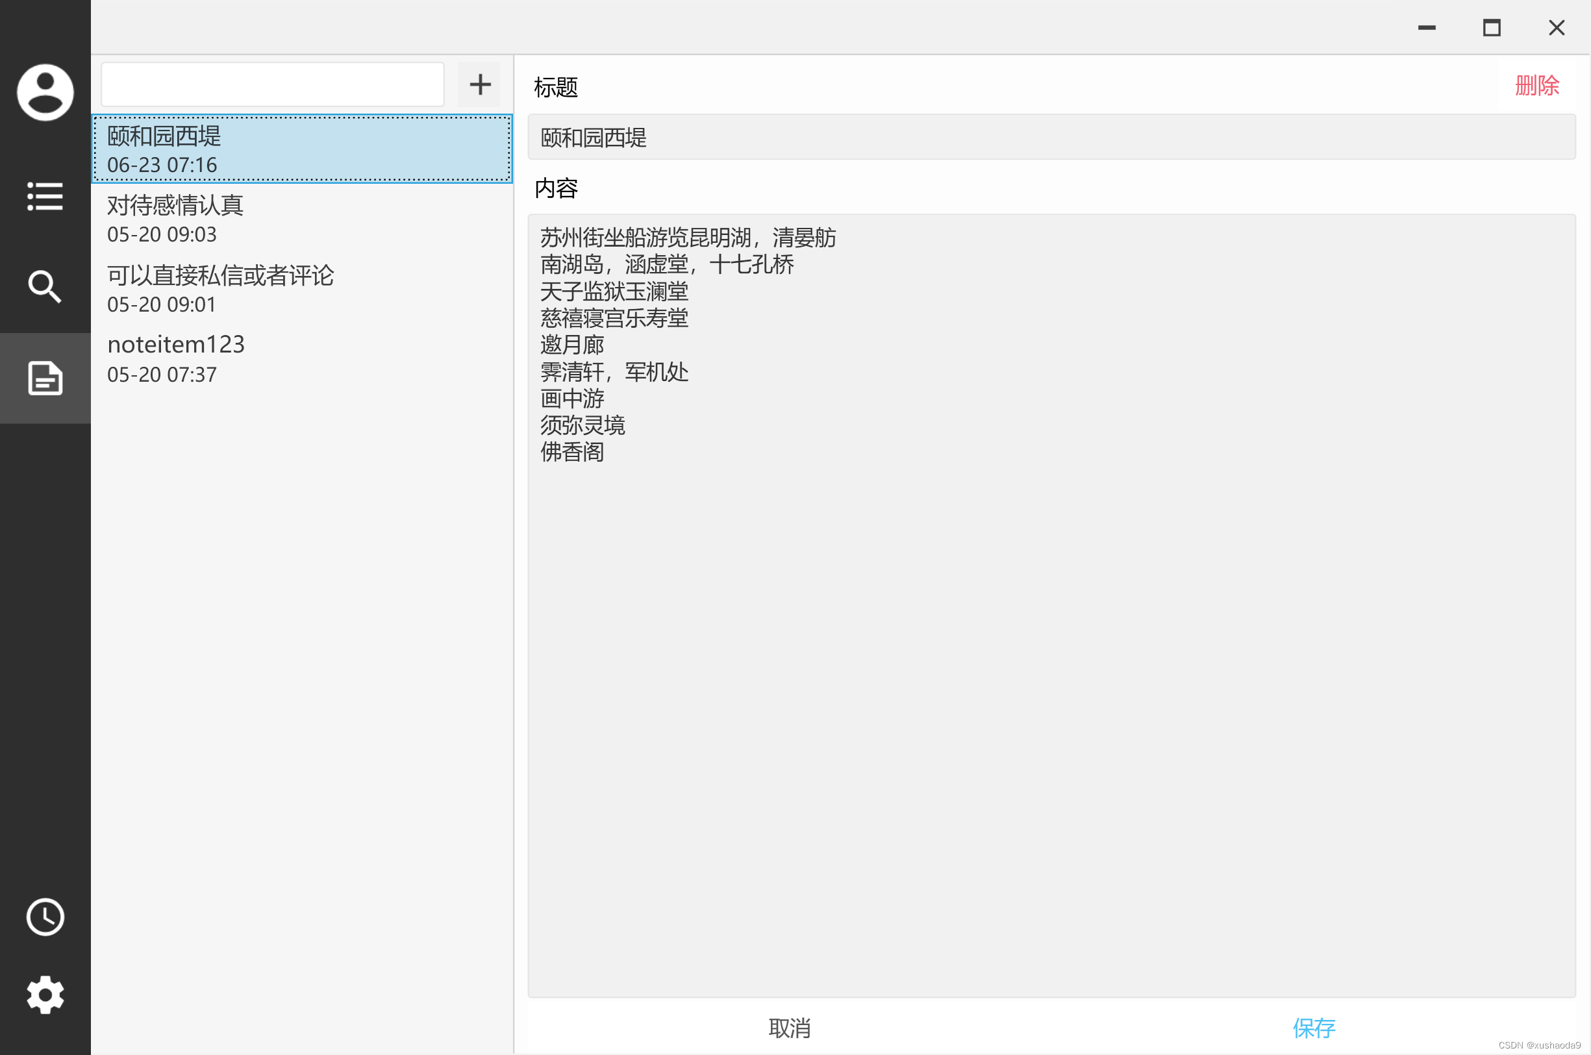The height and width of the screenshot is (1055, 1591).
Task: Add a new note with plus button
Action: click(x=479, y=85)
